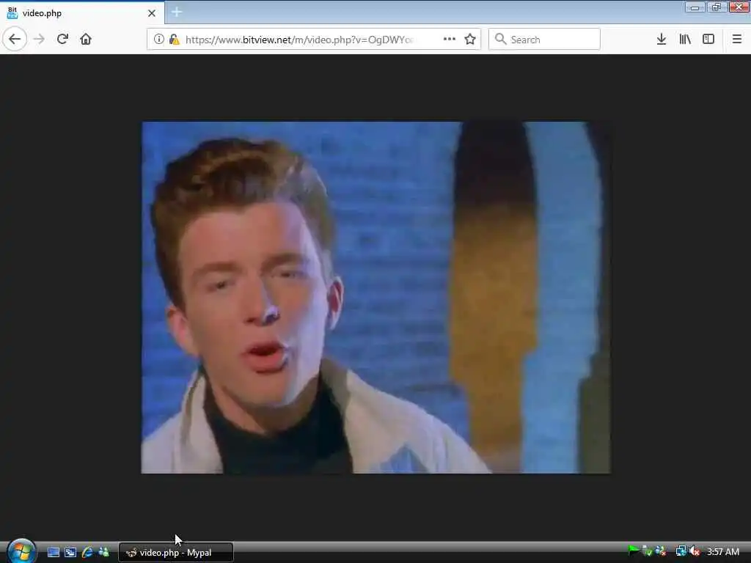Open the Library menu
Image resolution: width=751 pixels, height=563 pixels.
[x=685, y=40]
